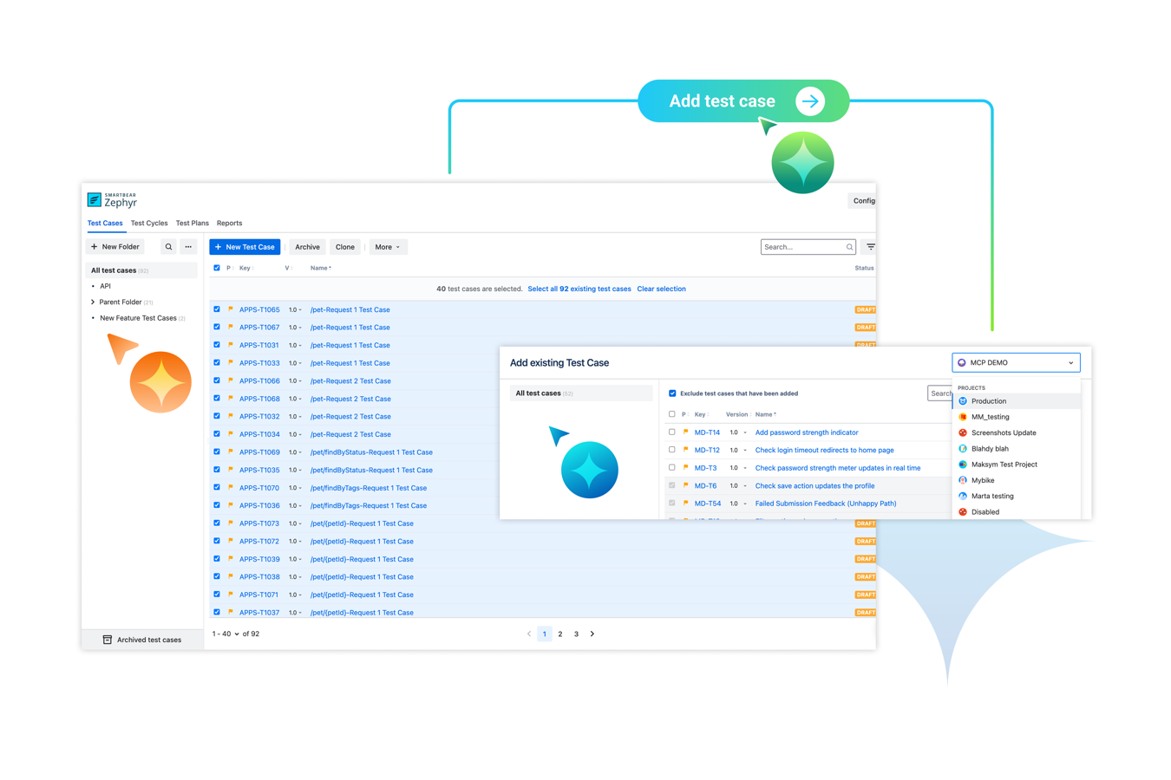
Task: Click the priority flag icon of APPS-T1065
Action: (231, 309)
